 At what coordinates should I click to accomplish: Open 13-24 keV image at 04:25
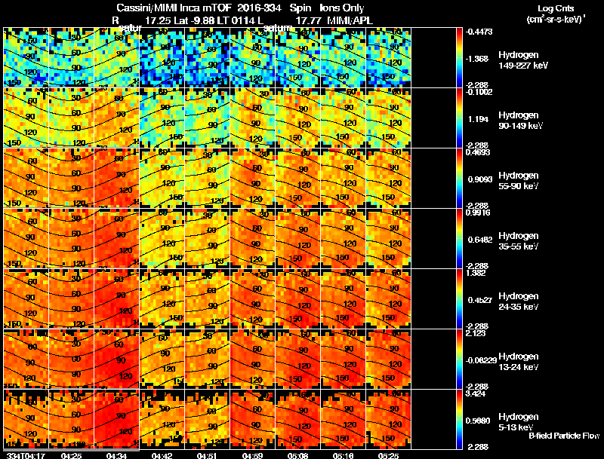72,359
